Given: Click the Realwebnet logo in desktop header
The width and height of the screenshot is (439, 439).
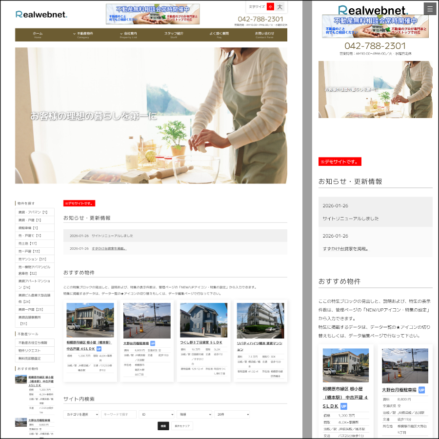Looking at the screenshot, I should pyautogui.click(x=41, y=14).
